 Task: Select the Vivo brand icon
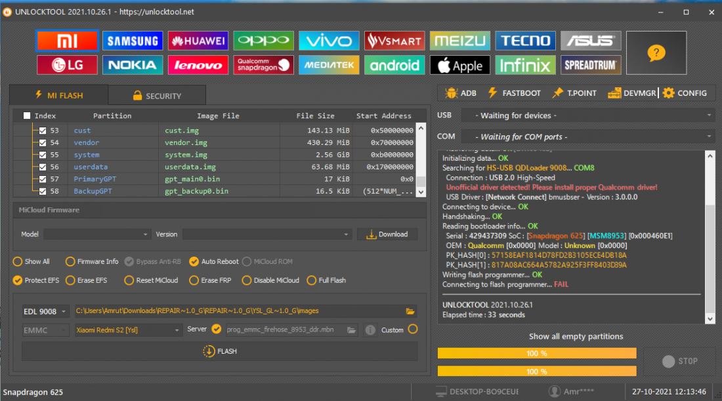pyautogui.click(x=329, y=41)
